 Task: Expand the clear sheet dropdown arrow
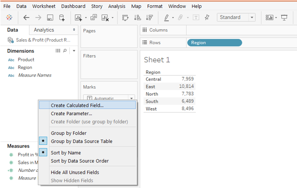(x=113, y=18)
